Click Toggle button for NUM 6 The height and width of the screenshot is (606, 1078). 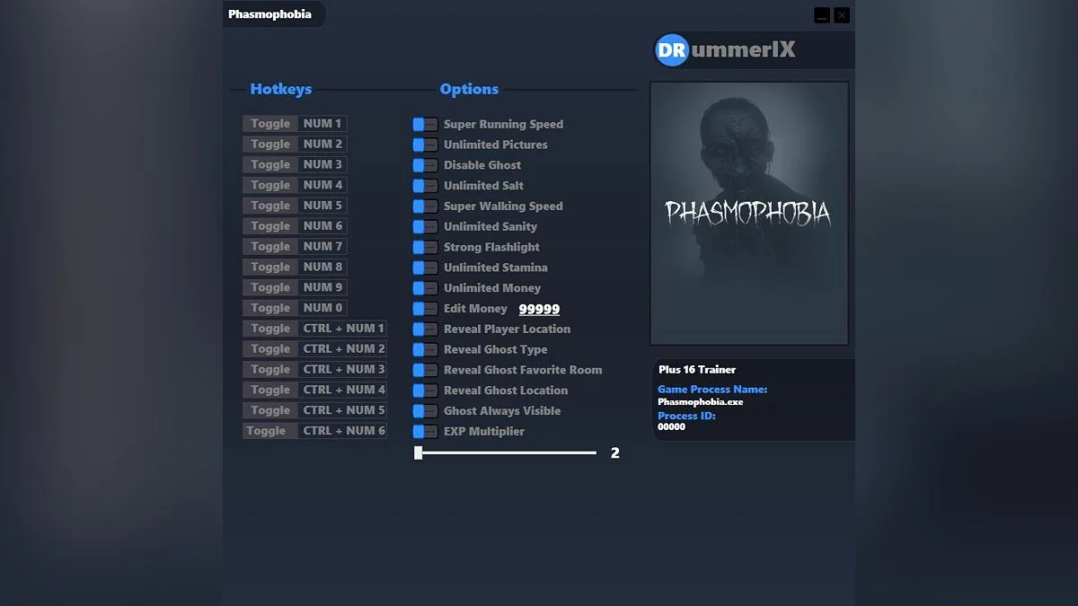coord(269,226)
